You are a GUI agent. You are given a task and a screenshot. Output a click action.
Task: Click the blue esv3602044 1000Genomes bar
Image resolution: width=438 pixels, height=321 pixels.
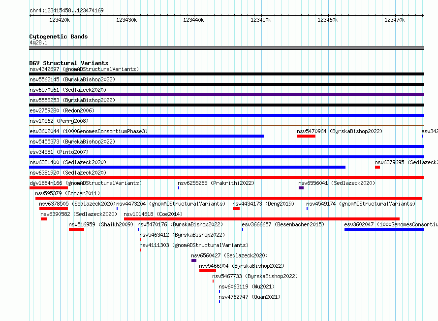click(x=146, y=136)
